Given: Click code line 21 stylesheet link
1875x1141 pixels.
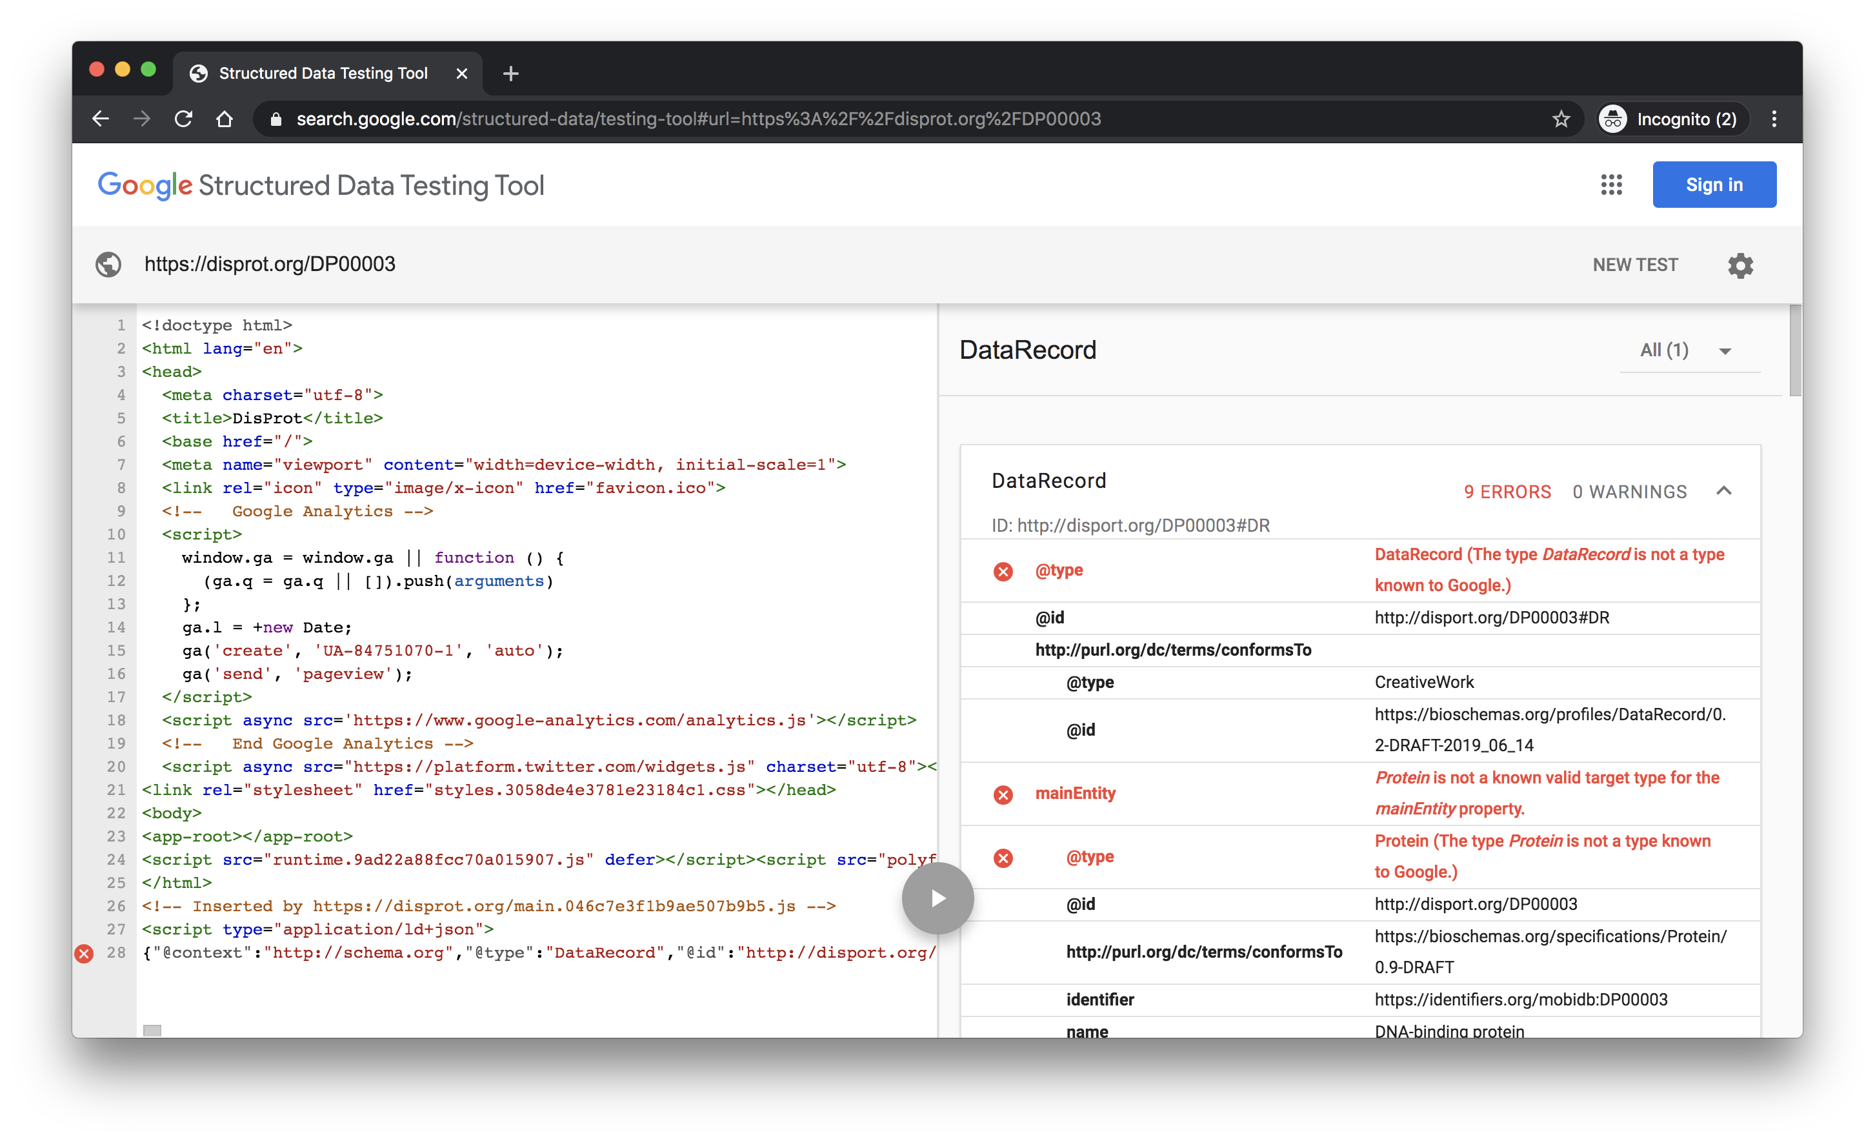Looking at the screenshot, I should 488,789.
